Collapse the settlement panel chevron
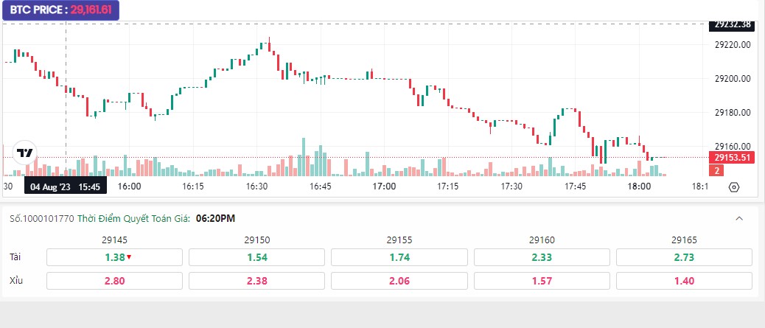The height and width of the screenshot is (328, 765). pos(739,218)
